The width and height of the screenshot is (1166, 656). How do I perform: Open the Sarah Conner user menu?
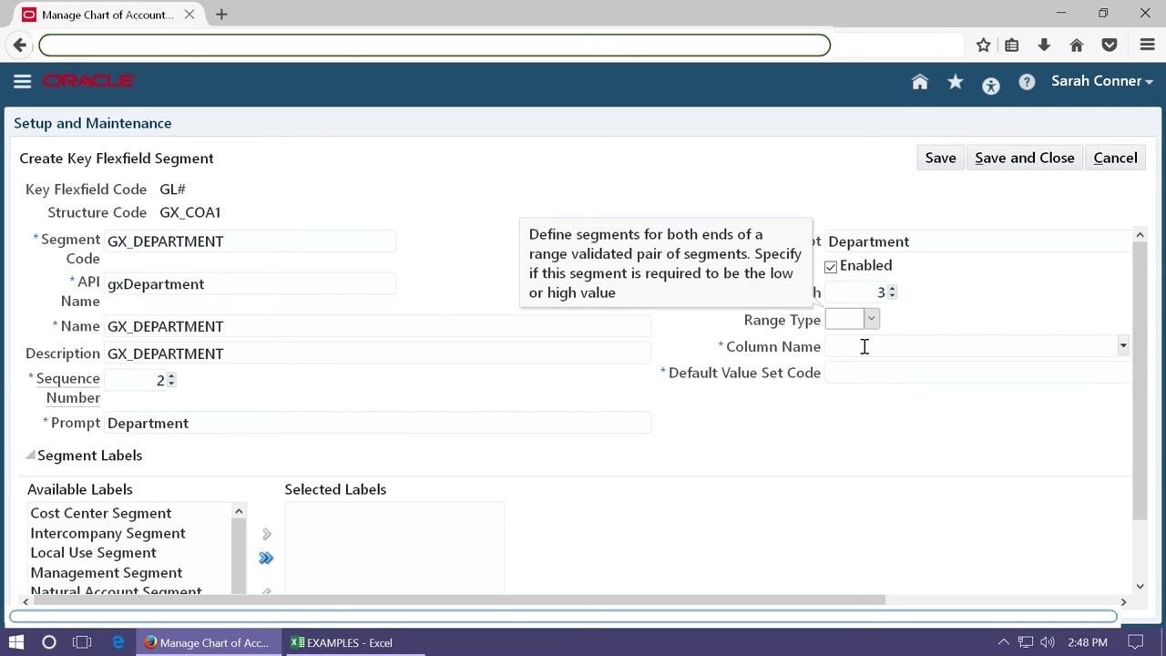(x=1102, y=81)
